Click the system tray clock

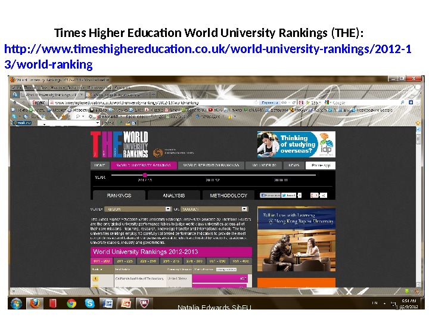click(x=409, y=304)
